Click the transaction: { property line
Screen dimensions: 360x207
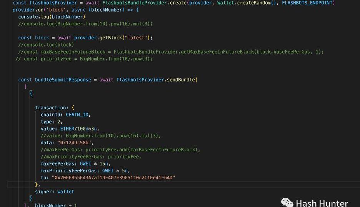click(54, 108)
